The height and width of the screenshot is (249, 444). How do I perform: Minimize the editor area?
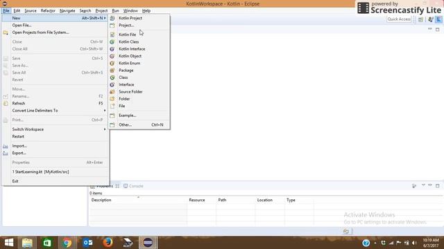click(x=430, y=29)
